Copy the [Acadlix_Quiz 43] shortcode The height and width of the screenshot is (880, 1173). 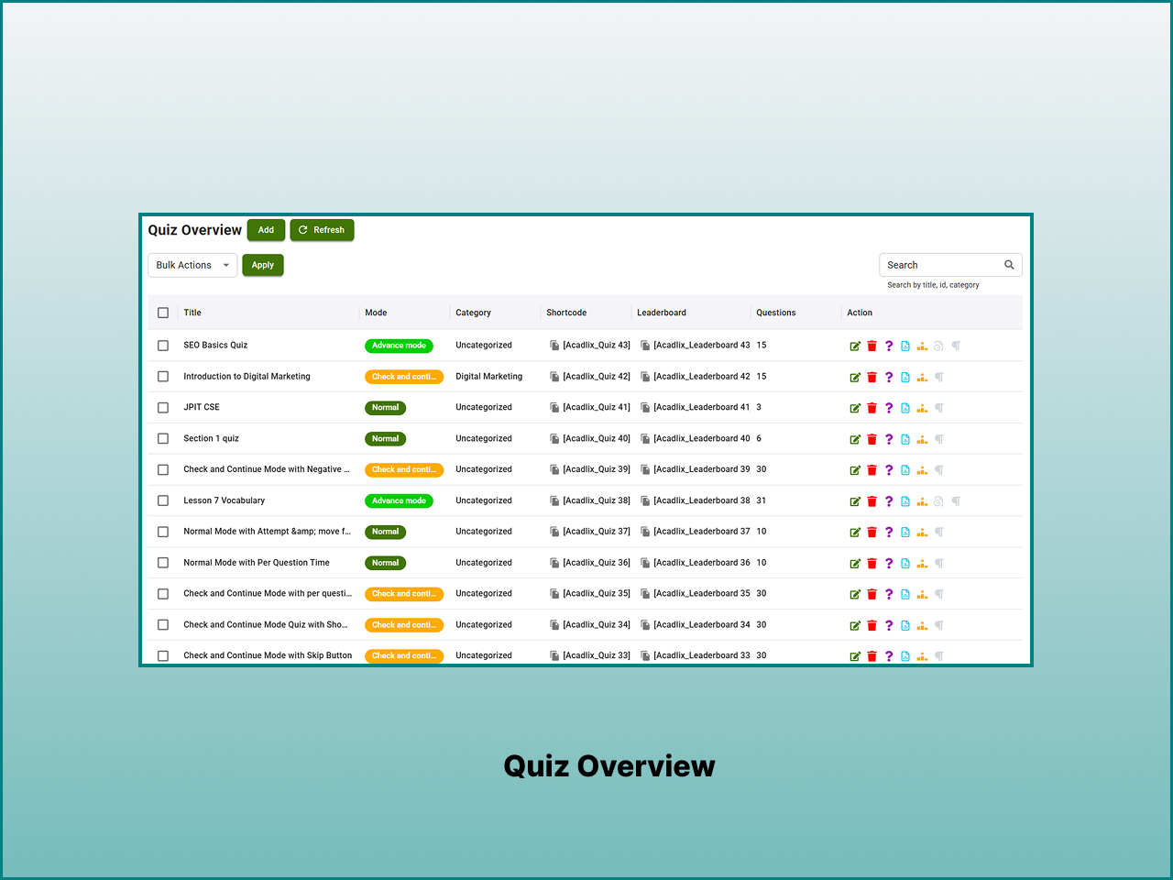(x=554, y=346)
